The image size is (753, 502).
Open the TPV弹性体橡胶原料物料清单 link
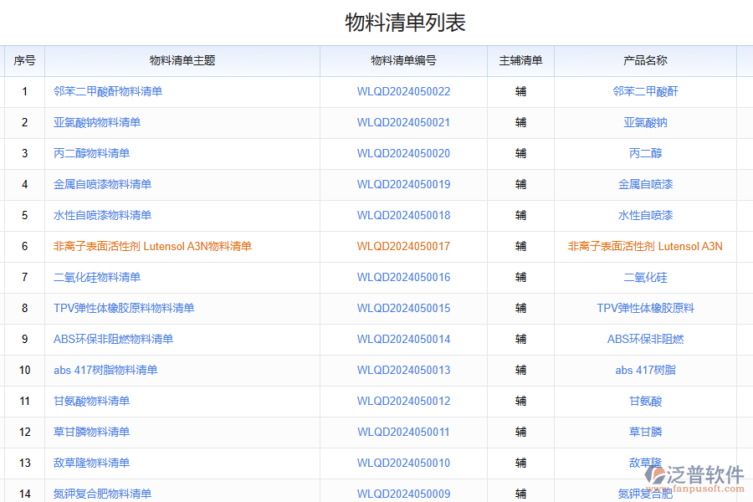[124, 308]
